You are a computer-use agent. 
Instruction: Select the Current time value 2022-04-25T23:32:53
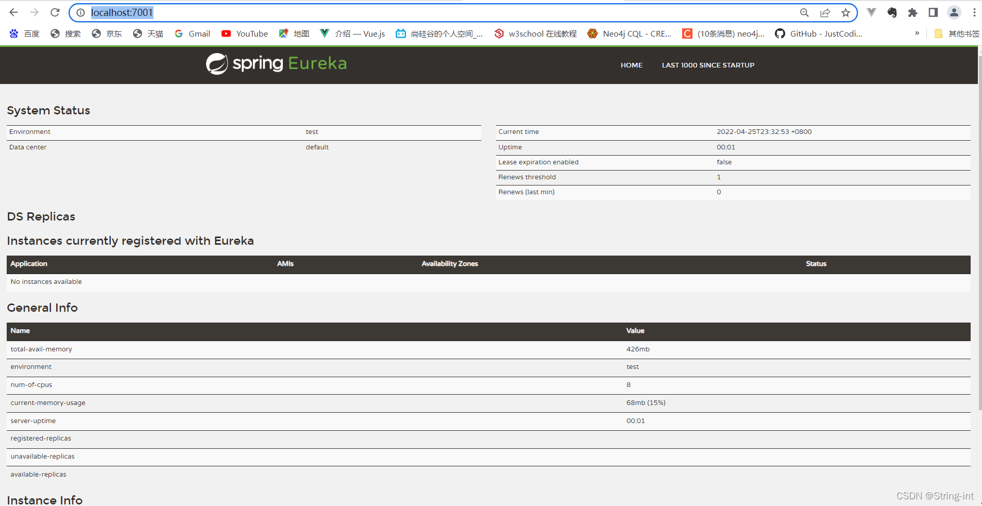tap(764, 132)
